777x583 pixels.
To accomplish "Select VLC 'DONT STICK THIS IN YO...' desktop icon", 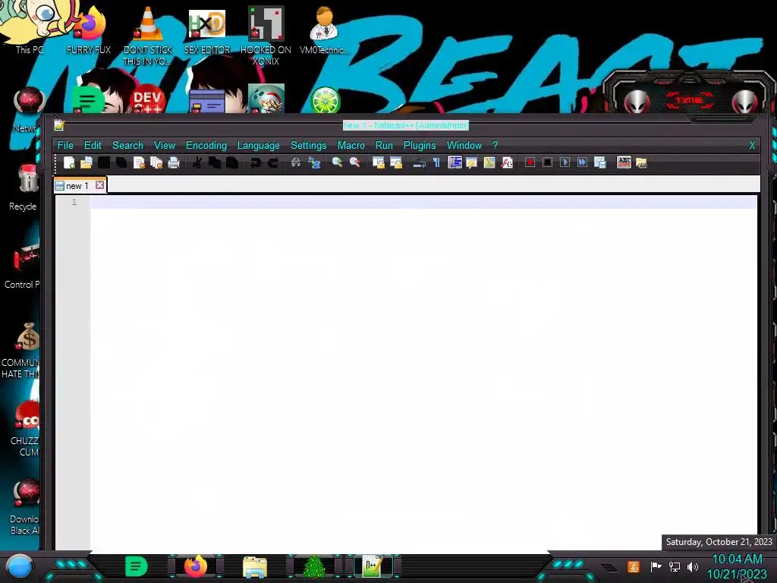I will click(148, 36).
